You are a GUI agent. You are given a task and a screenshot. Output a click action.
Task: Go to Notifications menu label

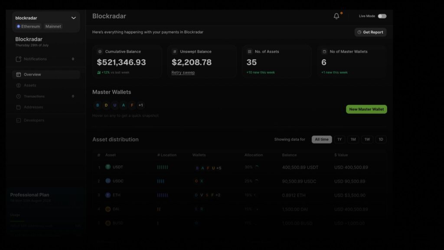35,59
